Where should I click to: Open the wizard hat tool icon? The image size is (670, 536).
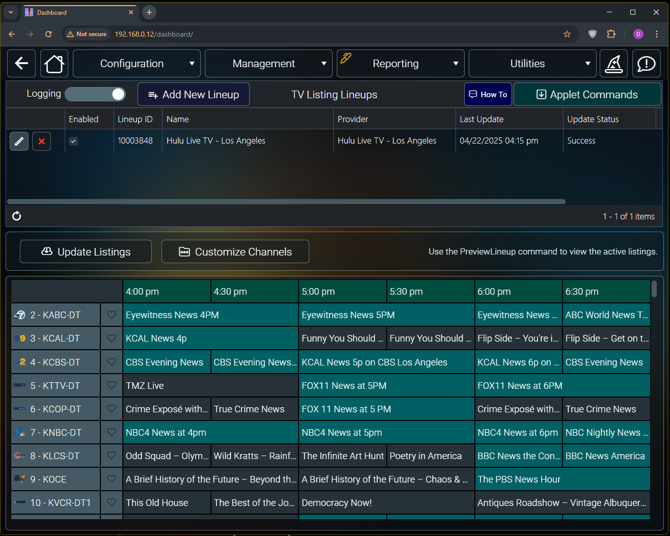click(613, 64)
